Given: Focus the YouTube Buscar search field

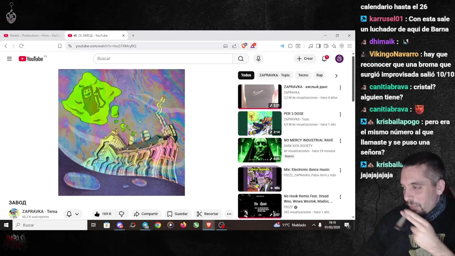Looking at the screenshot, I should 163,59.
